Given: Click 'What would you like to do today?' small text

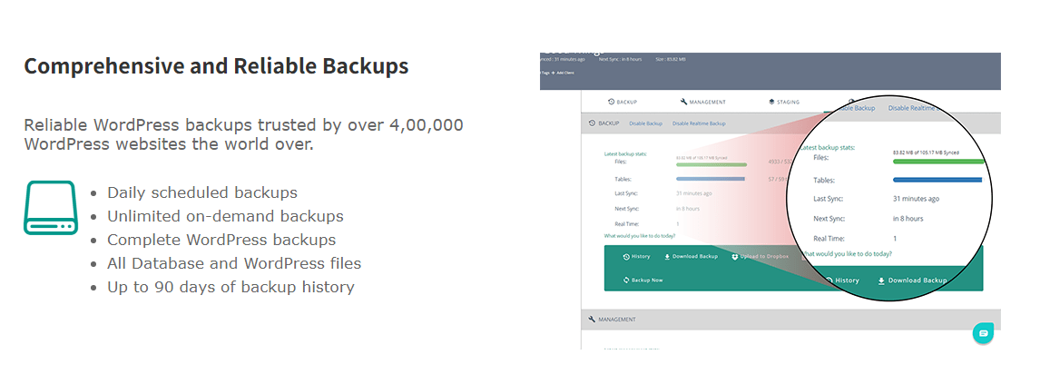Looking at the screenshot, I should tap(640, 235).
